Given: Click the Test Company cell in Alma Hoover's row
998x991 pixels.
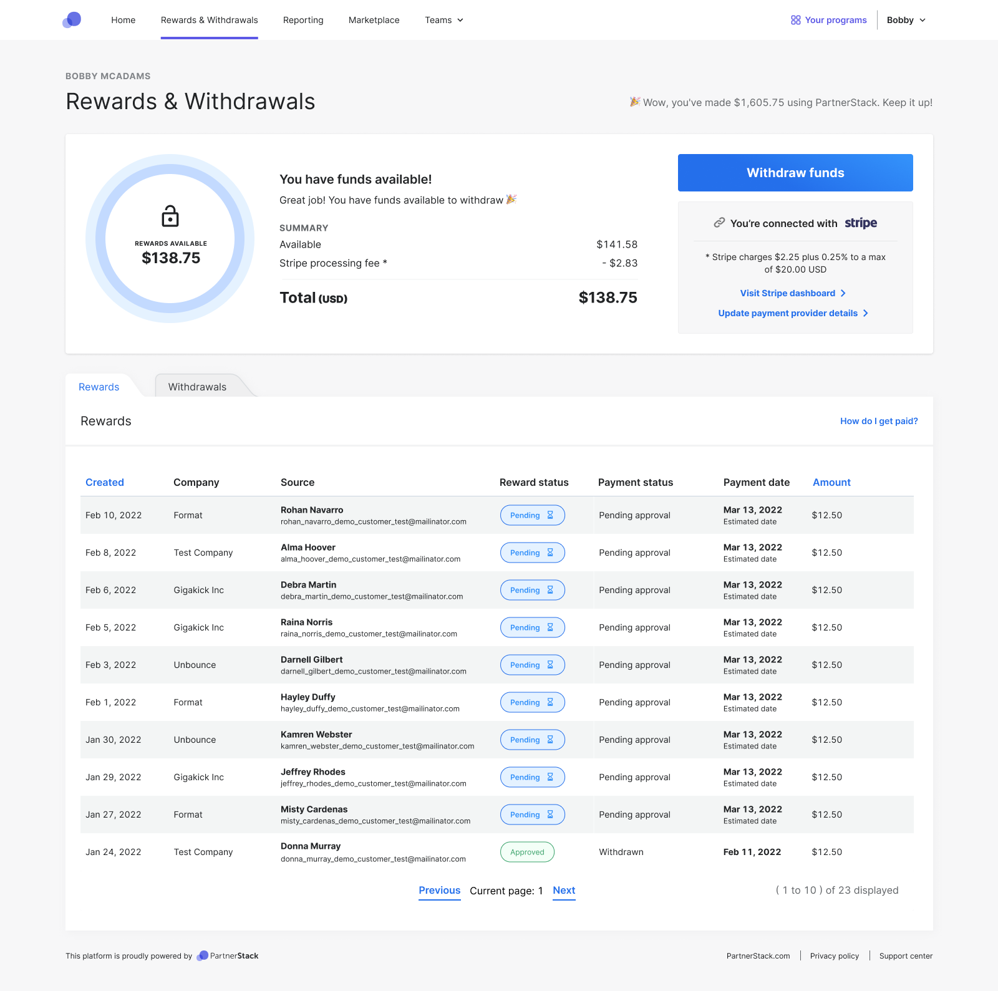Looking at the screenshot, I should (x=203, y=553).
